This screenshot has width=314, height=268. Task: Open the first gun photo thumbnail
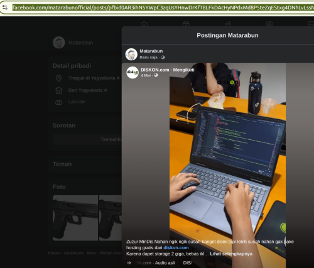[x=75, y=218]
